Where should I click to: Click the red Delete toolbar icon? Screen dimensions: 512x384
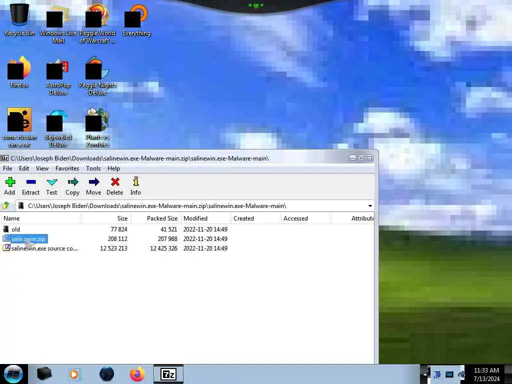coord(115,186)
